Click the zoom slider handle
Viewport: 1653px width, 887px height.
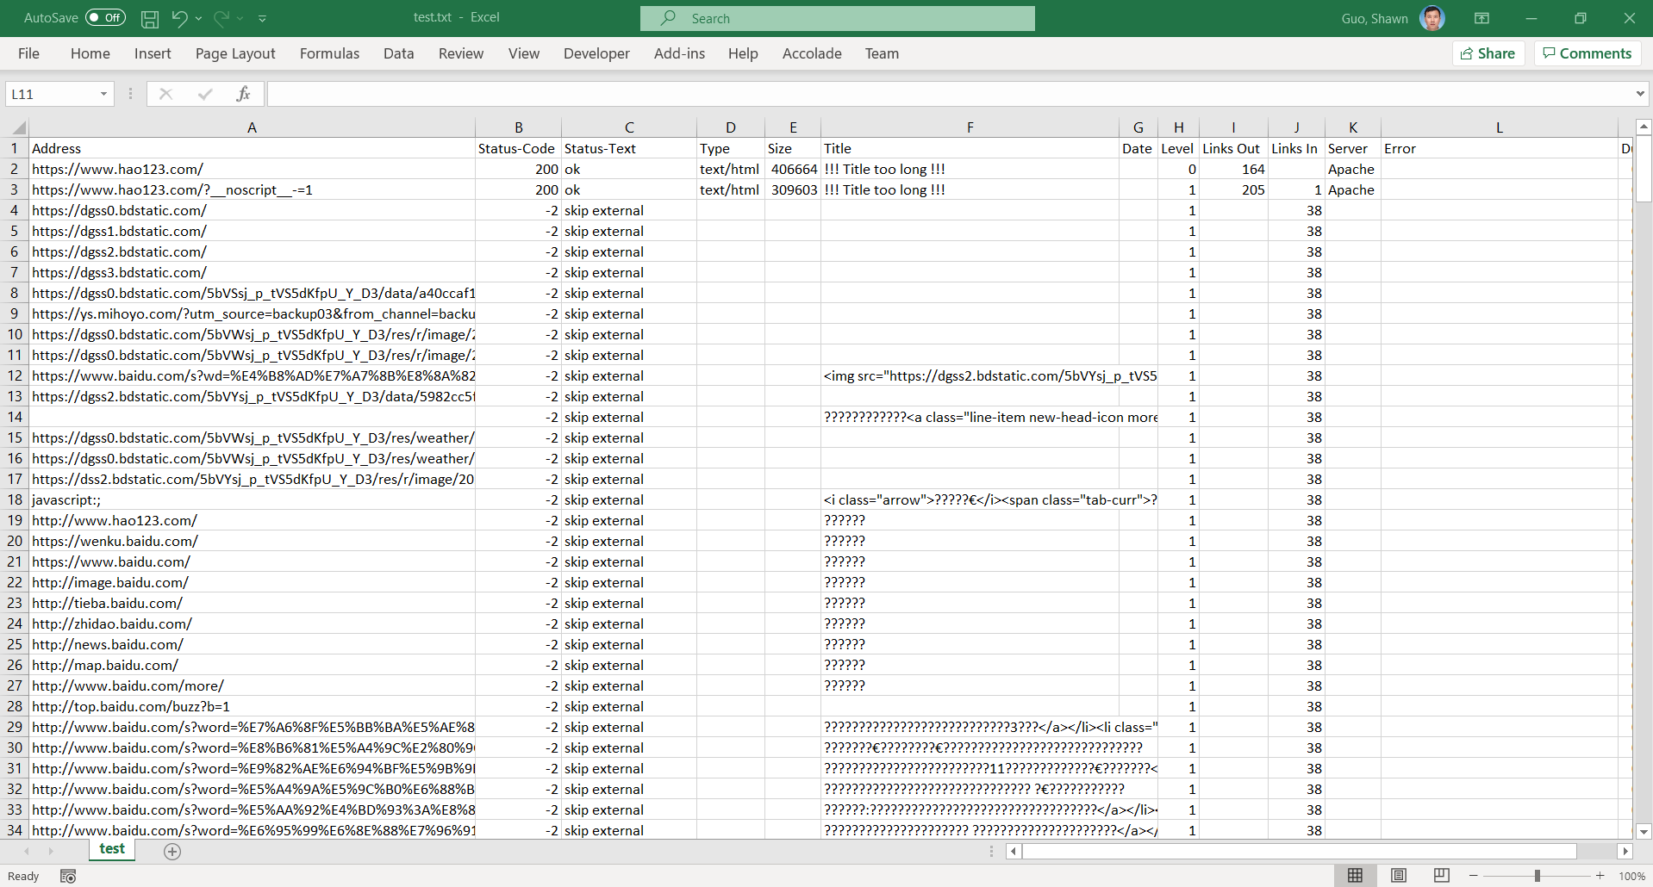[x=1537, y=876]
